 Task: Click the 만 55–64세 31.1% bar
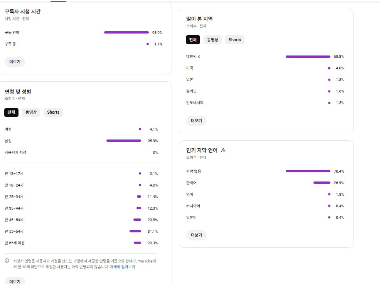coord(135,231)
